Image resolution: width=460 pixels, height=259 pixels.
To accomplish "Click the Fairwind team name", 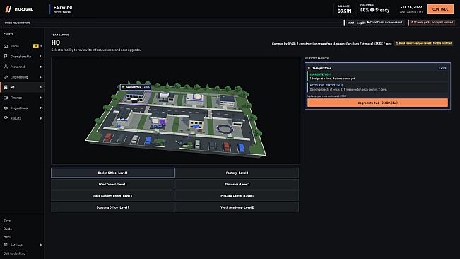I will pyautogui.click(x=63, y=7).
